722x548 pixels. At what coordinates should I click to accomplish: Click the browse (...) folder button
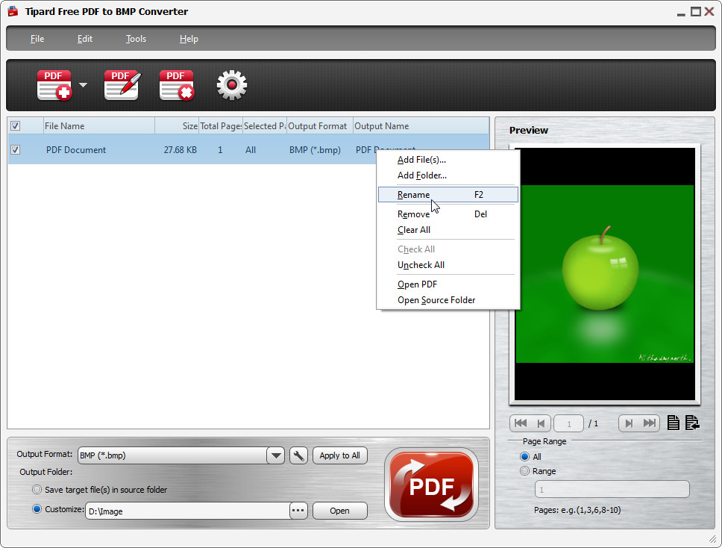point(298,511)
